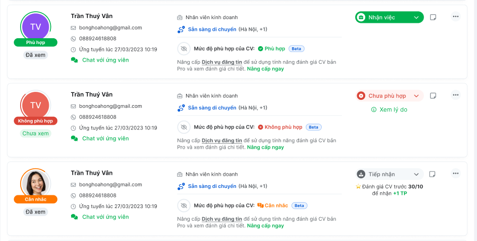This screenshot has height=241, width=477.
Task: Click briefcase icon in the Tiếp nhận card
Action: (x=180, y=175)
